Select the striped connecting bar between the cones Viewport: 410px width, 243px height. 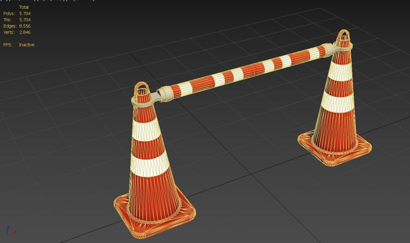(x=246, y=72)
